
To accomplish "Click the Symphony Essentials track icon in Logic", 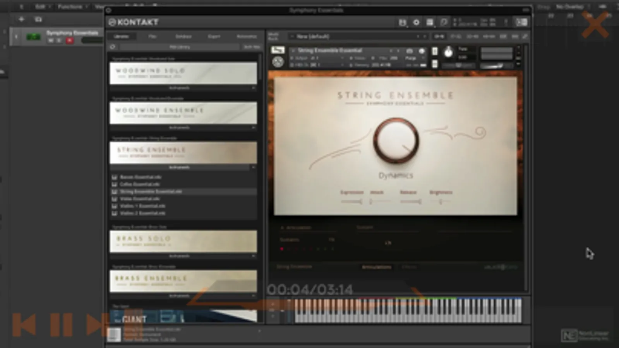I will [33, 37].
